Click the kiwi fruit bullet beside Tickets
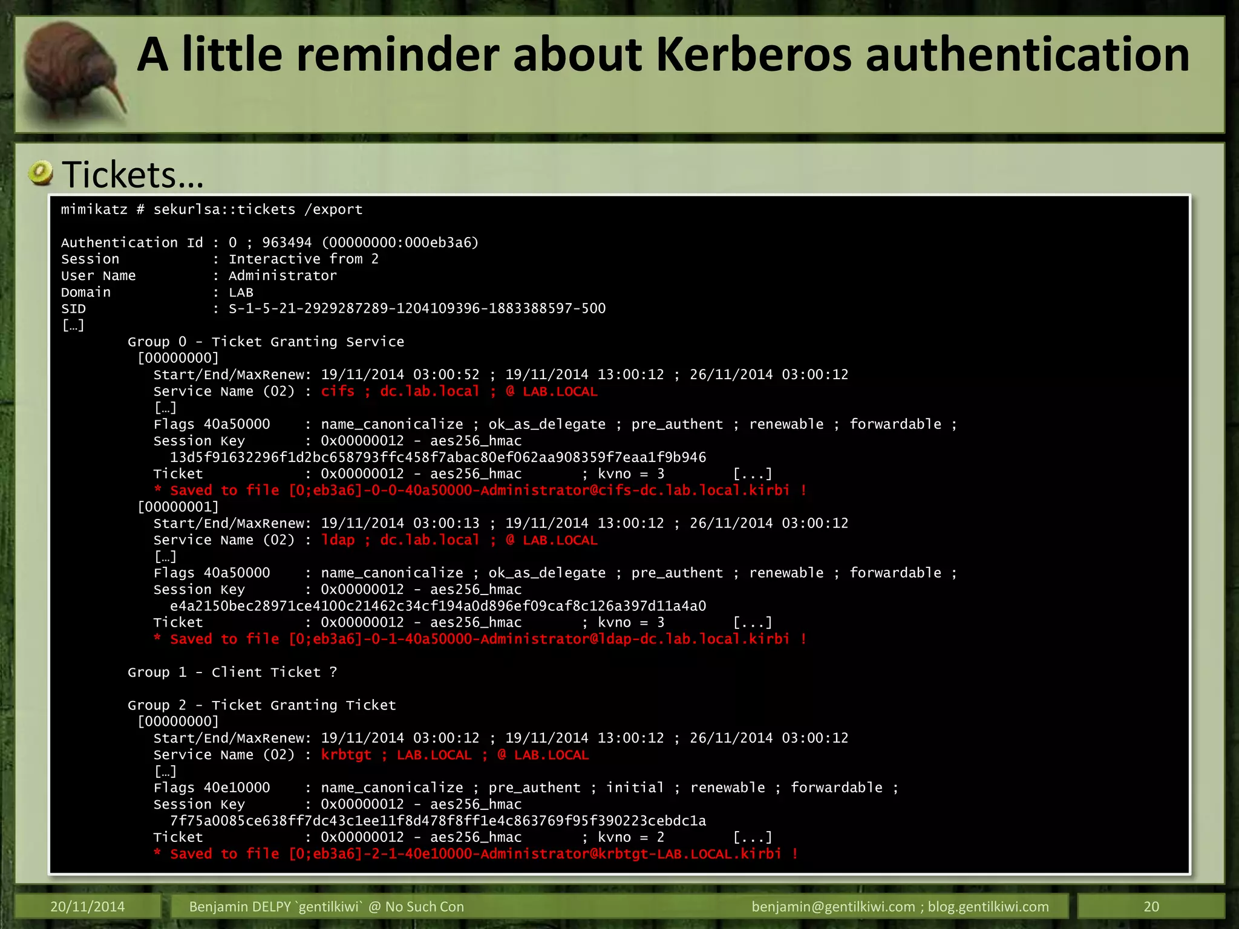The image size is (1239, 929). (41, 174)
